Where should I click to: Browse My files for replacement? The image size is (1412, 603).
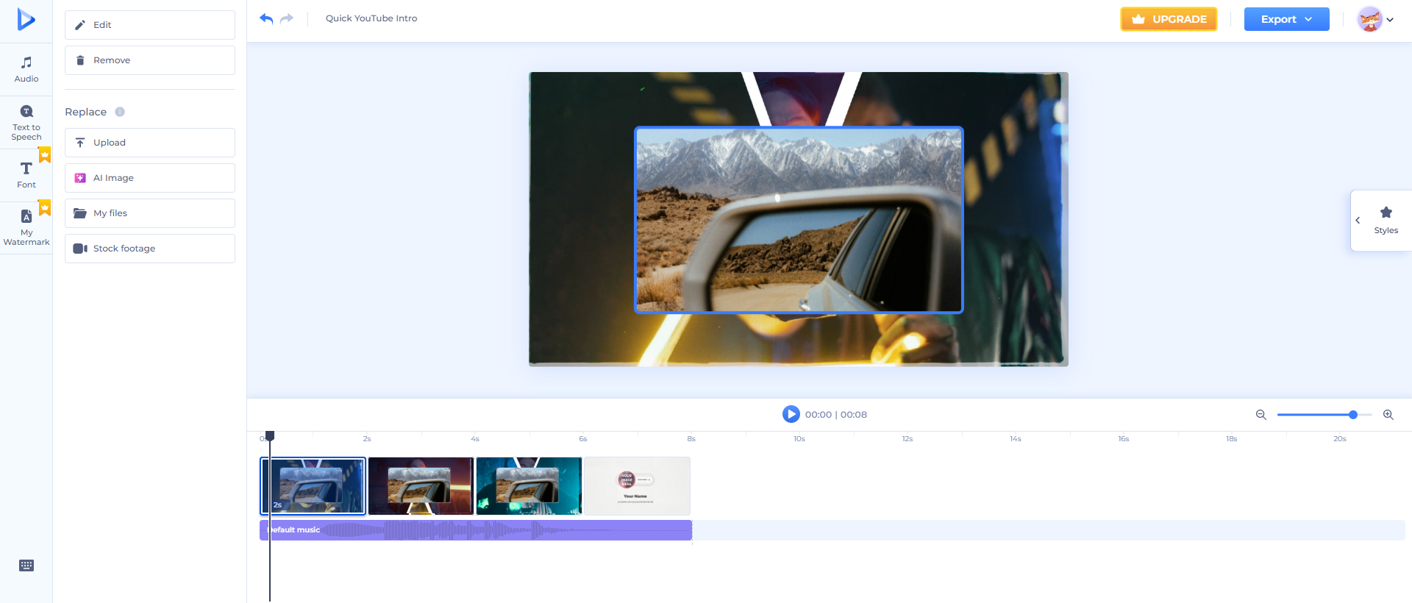coord(150,213)
